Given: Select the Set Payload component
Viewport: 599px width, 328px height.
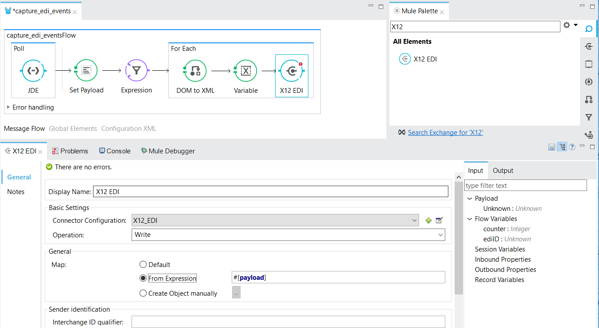Looking at the screenshot, I should pyautogui.click(x=86, y=71).
